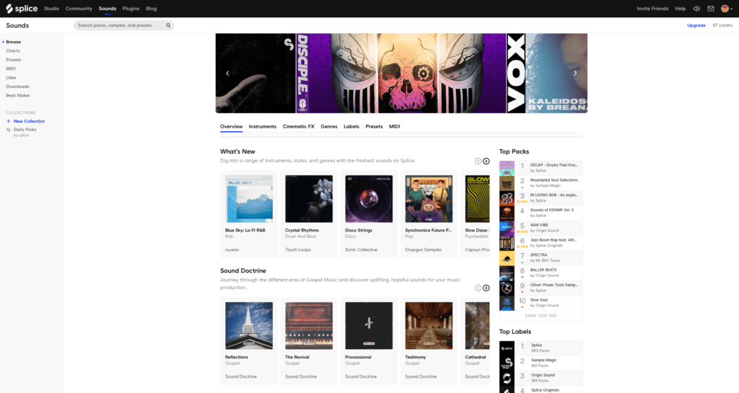Open Sample Magic label entry
Screen dimensions: 739x393
pyautogui.click(x=541, y=363)
